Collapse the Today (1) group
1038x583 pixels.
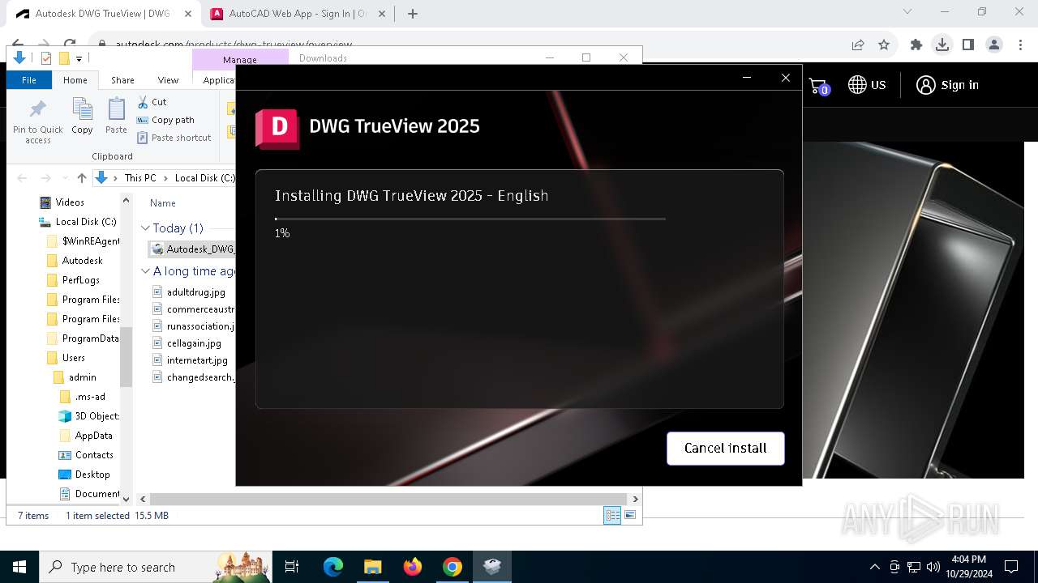pos(146,228)
